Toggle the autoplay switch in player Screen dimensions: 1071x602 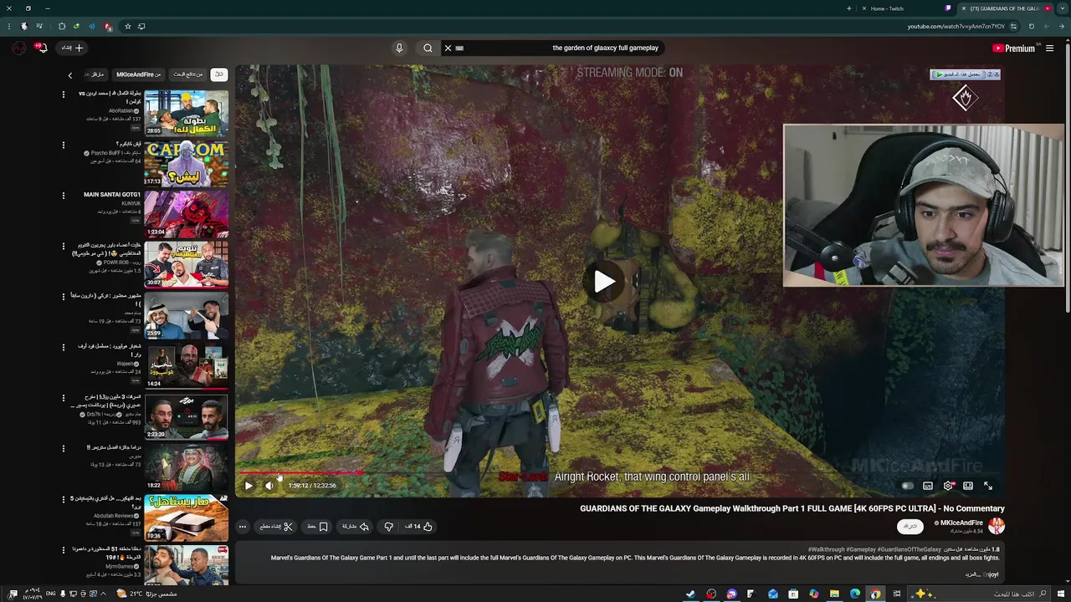click(x=908, y=486)
